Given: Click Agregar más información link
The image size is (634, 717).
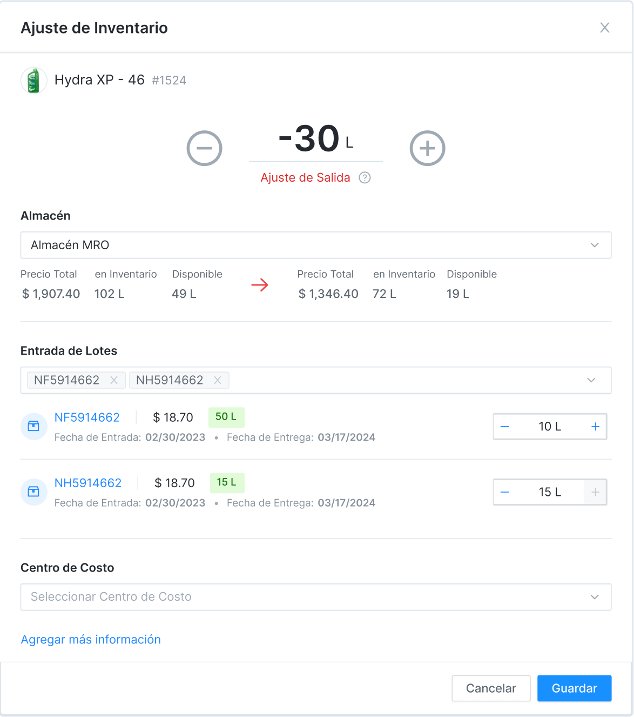Looking at the screenshot, I should point(91,640).
